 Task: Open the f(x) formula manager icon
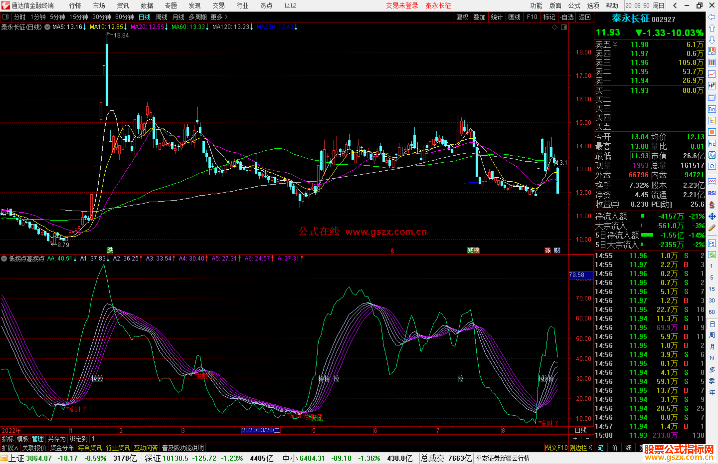[712, 155]
